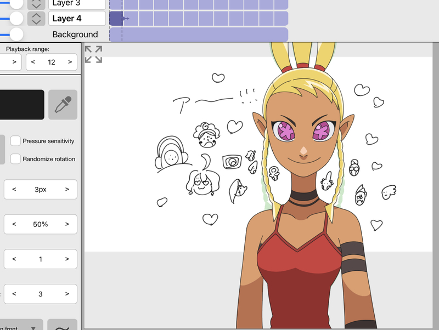Viewport: 439px width, 330px height.
Task: Increase the playback range end value 12
Action: [70, 62]
